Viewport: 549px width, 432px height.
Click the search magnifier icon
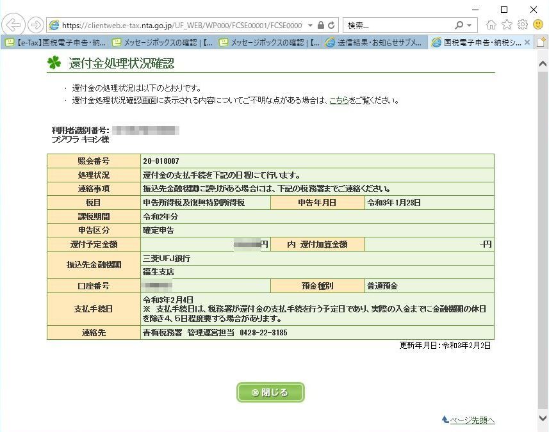pyautogui.click(x=459, y=25)
